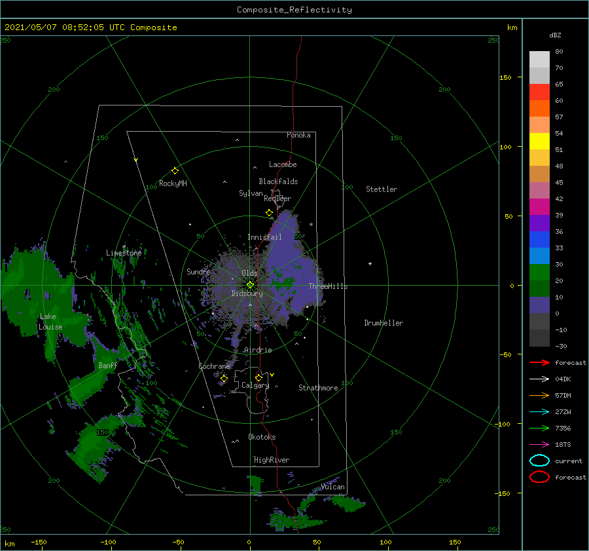Click the Didsbury town label
Image resolution: width=589 pixels, height=551 pixels.
(247, 294)
